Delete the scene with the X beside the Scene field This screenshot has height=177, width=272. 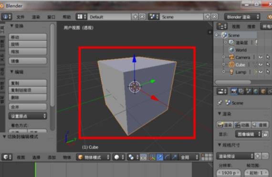(x=214, y=17)
